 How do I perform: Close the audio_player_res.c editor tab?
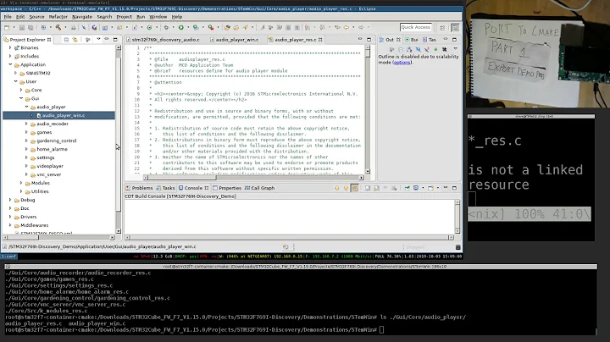pos(320,40)
